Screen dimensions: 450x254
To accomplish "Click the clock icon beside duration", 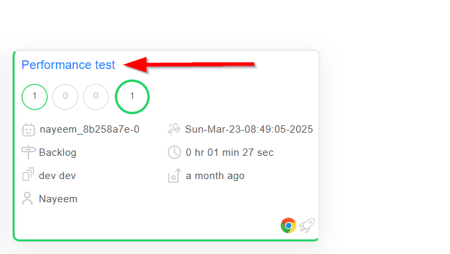I will pos(174,152).
